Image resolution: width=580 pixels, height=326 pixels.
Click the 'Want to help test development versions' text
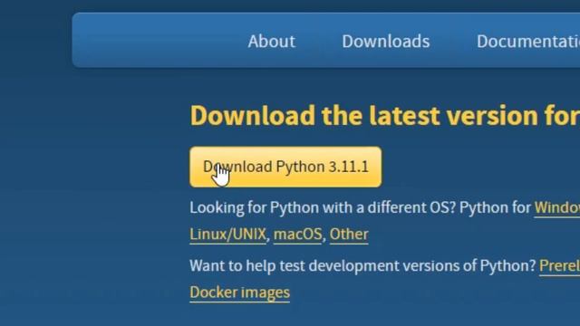pos(362,265)
